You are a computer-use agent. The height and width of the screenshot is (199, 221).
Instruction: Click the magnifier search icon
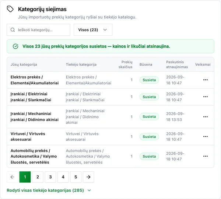point(13,30)
